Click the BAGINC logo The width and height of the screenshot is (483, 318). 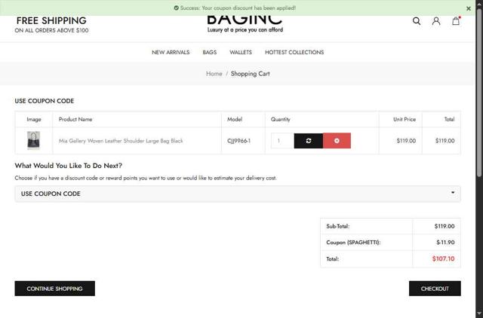tap(245, 24)
